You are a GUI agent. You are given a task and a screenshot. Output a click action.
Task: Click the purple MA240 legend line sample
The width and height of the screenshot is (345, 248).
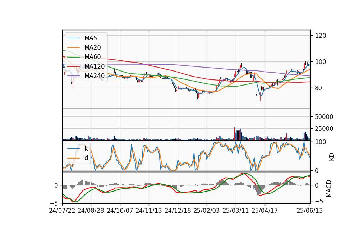tap(73, 76)
